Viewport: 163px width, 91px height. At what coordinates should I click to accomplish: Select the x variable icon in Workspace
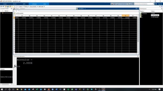point(141,15)
